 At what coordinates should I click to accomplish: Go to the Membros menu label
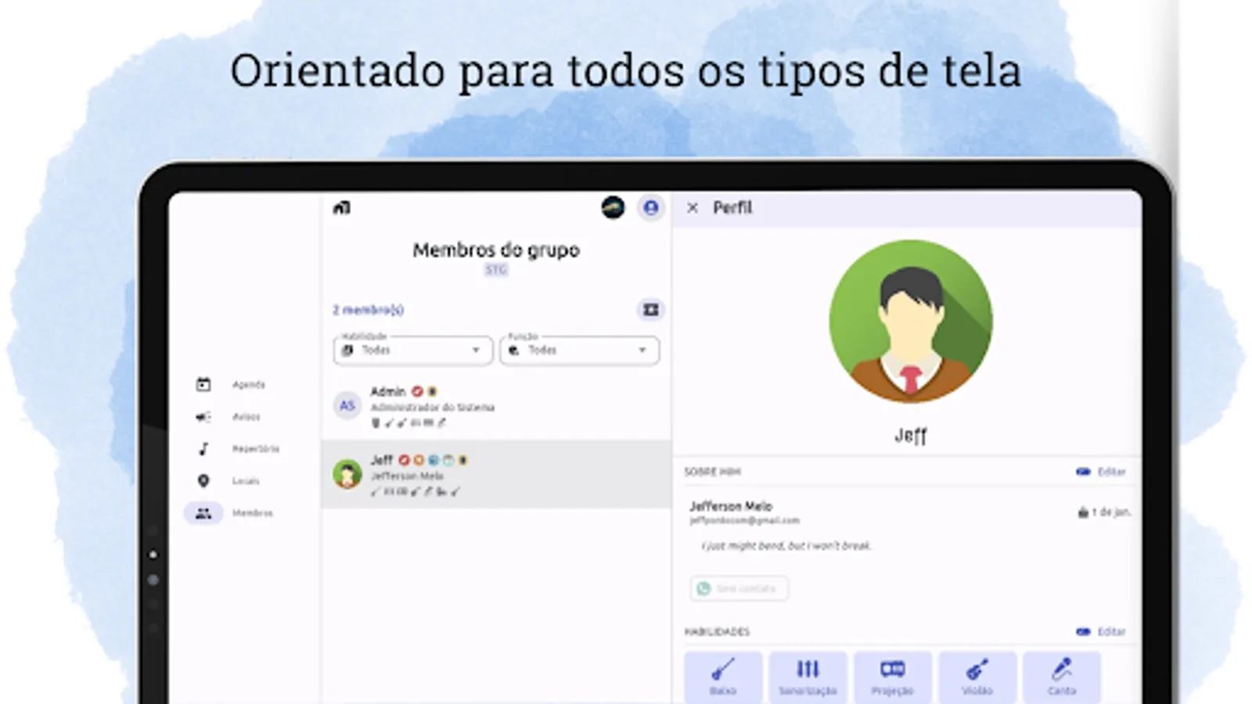(x=253, y=513)
